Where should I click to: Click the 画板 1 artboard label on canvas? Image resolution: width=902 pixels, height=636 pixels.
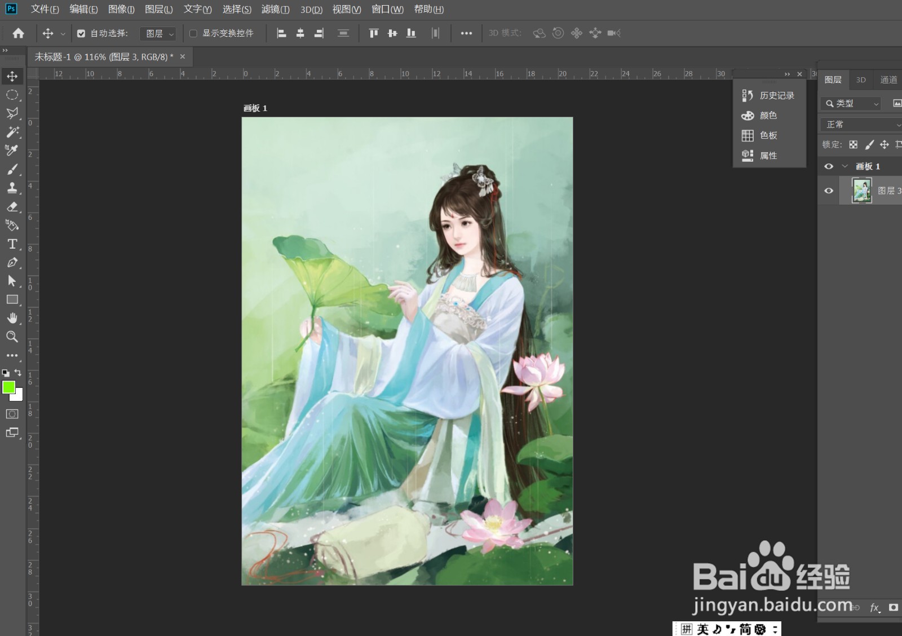click(x=255, y=108)
